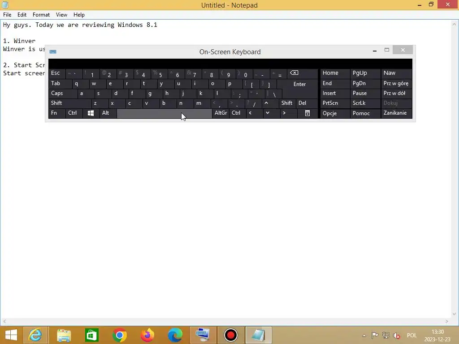Image resolution: width=459 pixels, height=344 pixels.
Task: Toggle left Shift key on keyboard
Action: point(70,103)
